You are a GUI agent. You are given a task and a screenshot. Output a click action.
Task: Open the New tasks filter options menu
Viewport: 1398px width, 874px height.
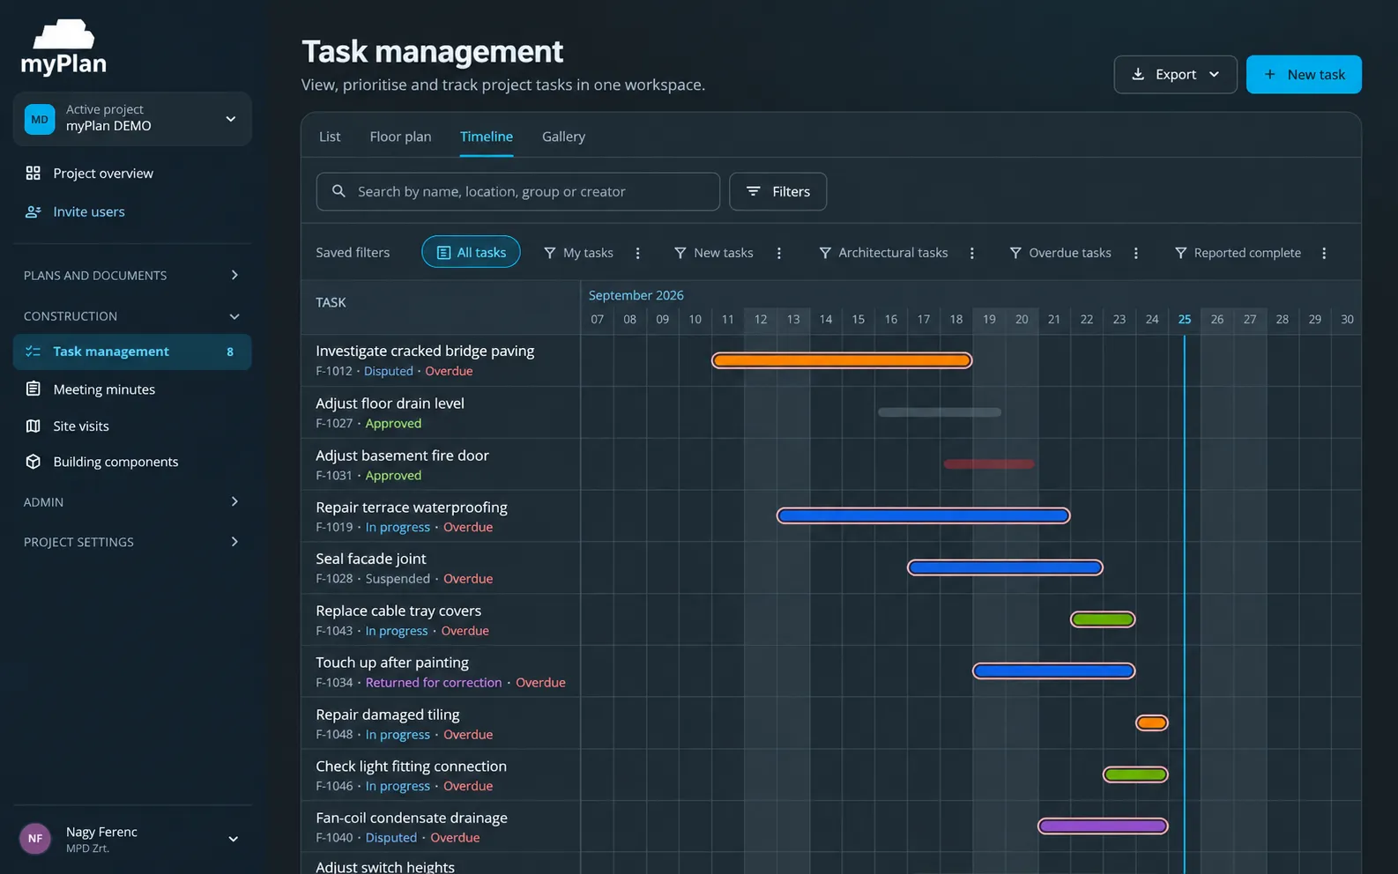tap(778, 253)
